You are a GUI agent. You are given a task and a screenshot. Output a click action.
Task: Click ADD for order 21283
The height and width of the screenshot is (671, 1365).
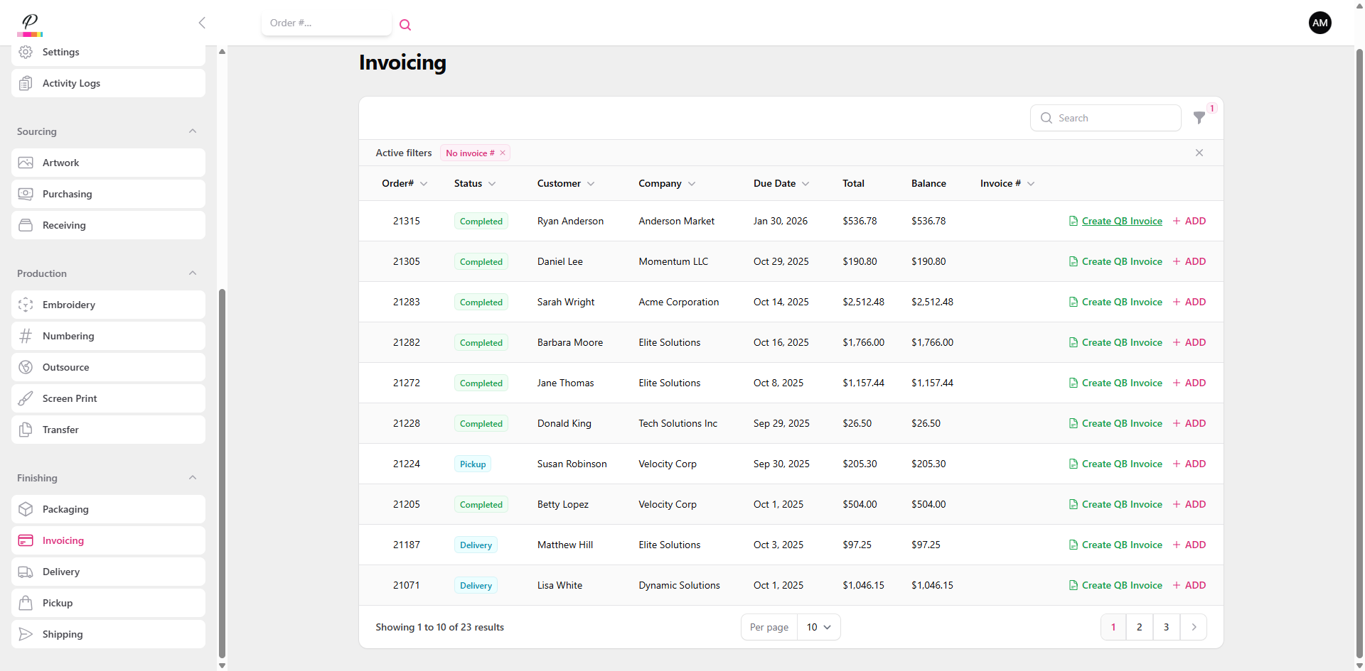(1189, 302)
